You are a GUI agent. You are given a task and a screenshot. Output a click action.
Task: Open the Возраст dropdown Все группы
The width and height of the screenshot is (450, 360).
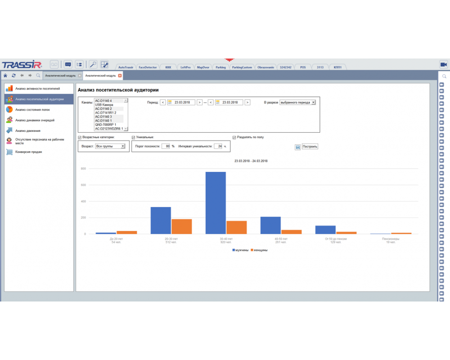pos(110,146)
